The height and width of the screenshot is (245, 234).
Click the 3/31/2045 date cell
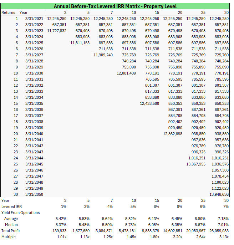34,164
